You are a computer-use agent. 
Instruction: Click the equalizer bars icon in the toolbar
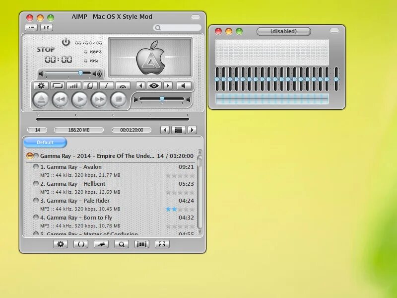(x=74, y=85)
